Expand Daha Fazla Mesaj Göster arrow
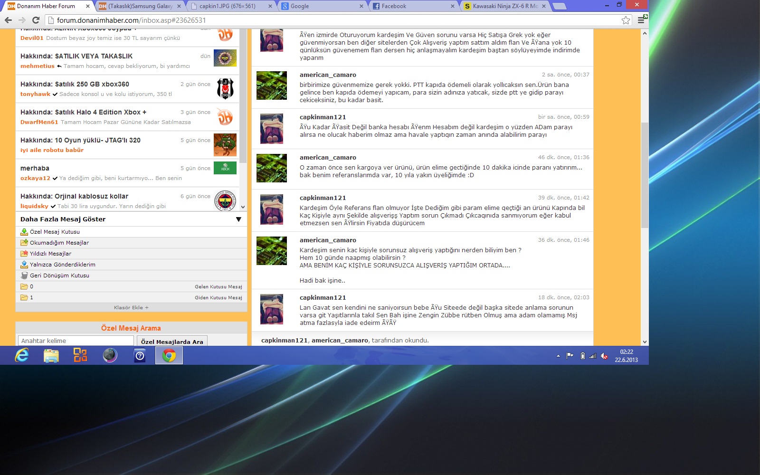760x475 pixels. [x=238, y=219]
